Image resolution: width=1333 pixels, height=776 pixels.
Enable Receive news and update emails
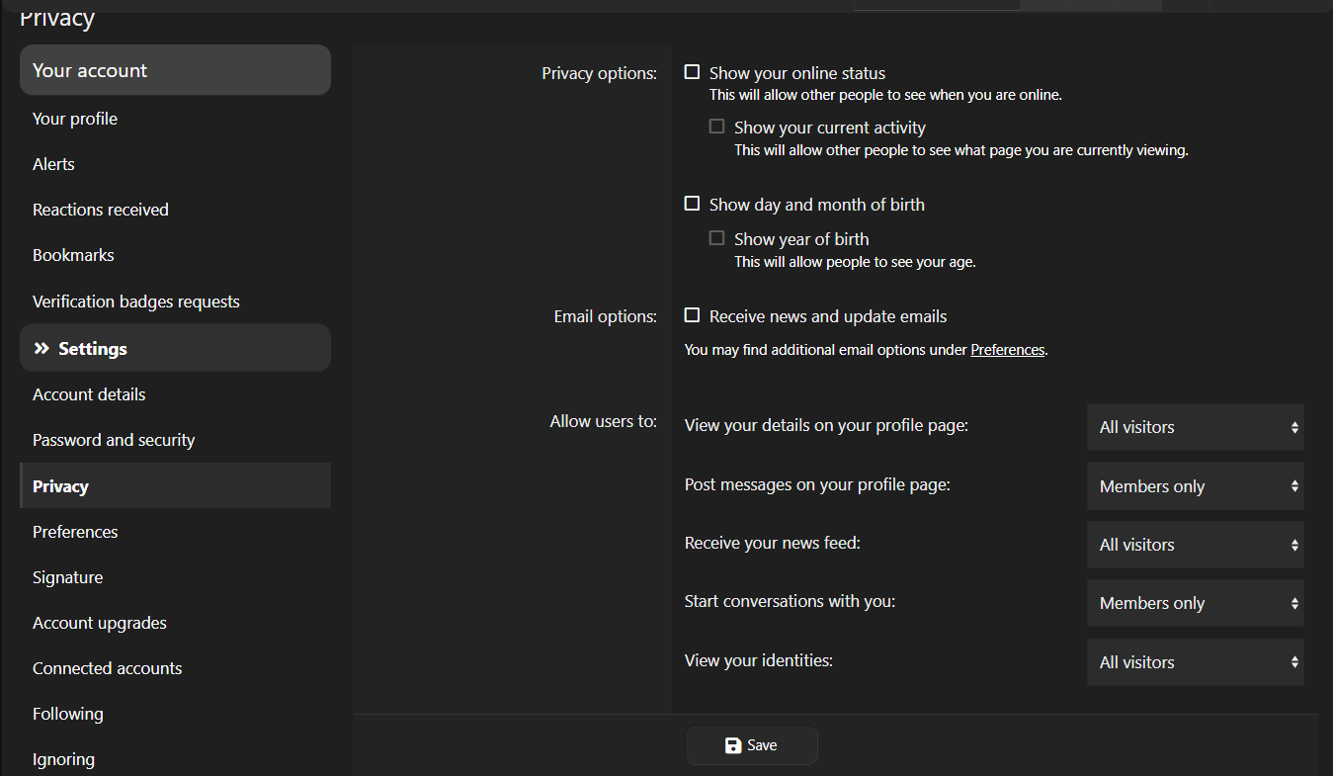pos(693,315)
